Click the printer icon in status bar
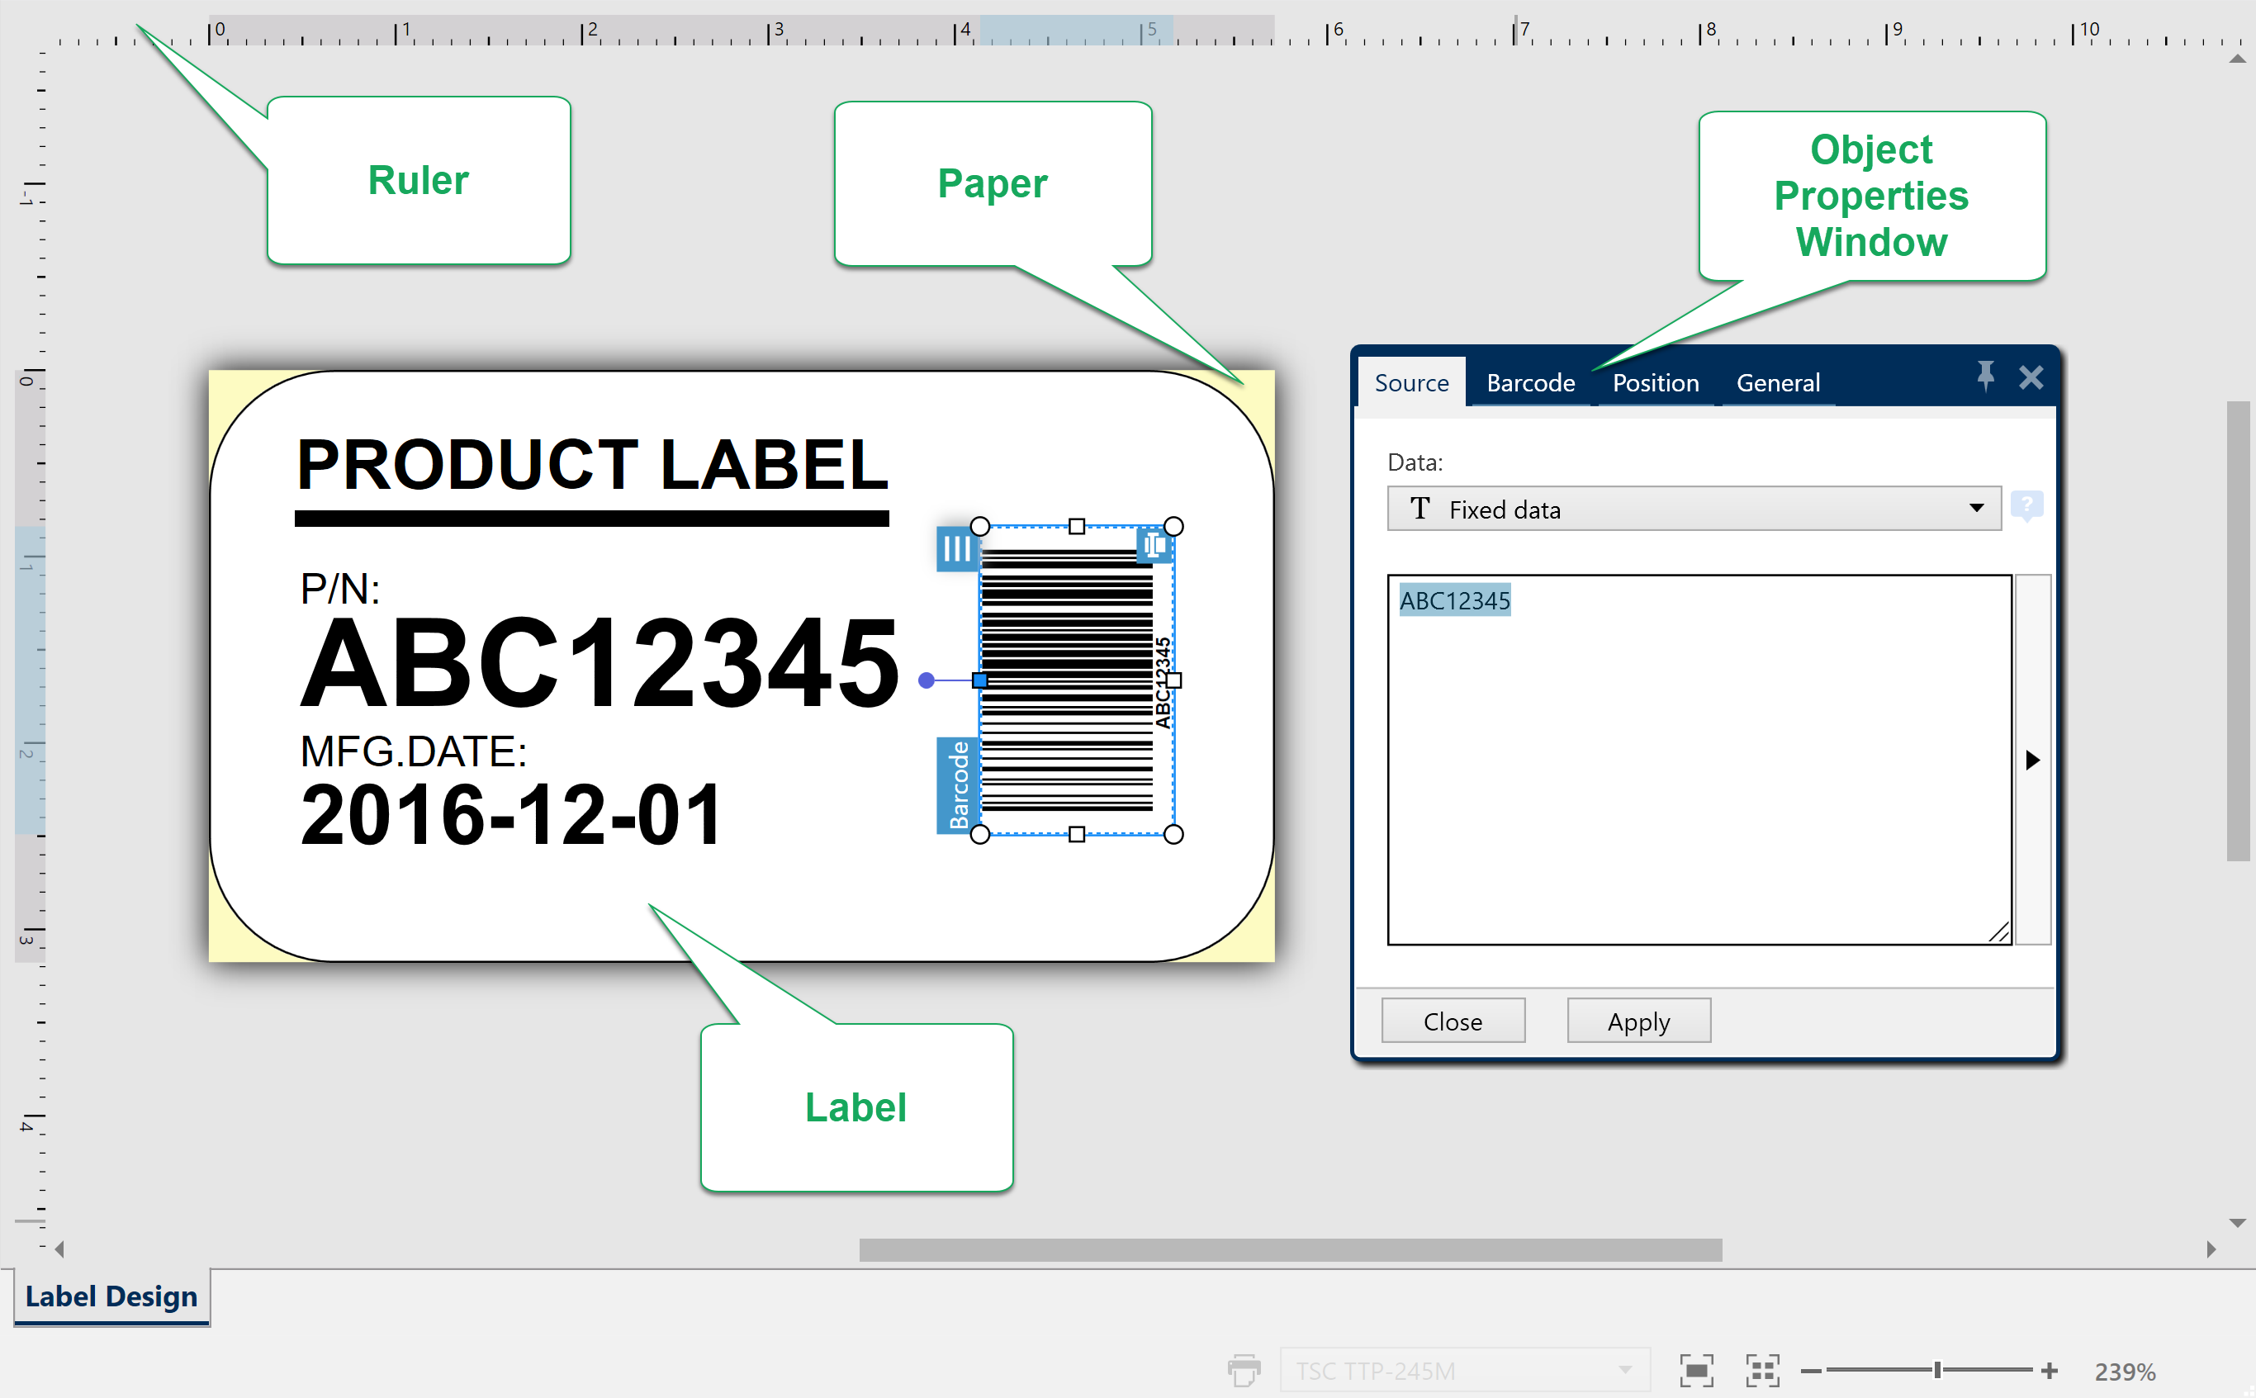 point(1244,1370)
